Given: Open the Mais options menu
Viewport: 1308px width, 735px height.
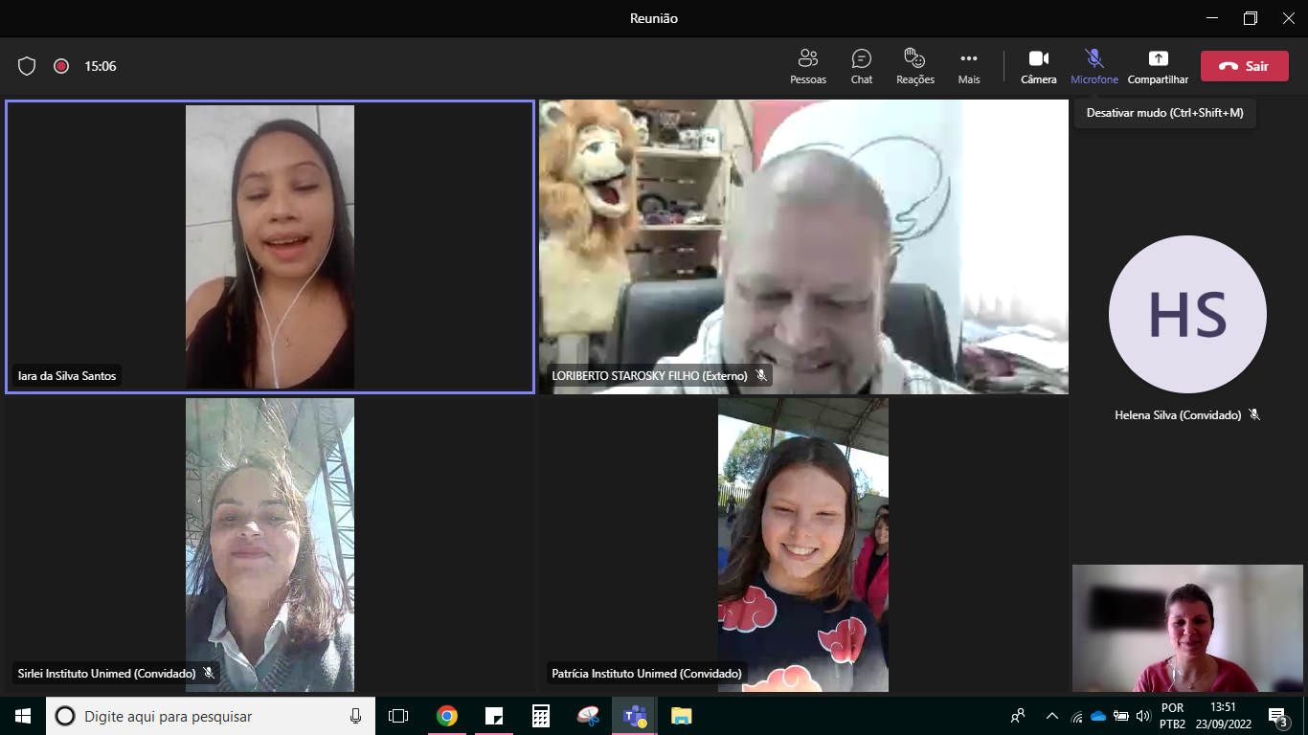Looking at the screenshot, I should click(x=969, y=66).
